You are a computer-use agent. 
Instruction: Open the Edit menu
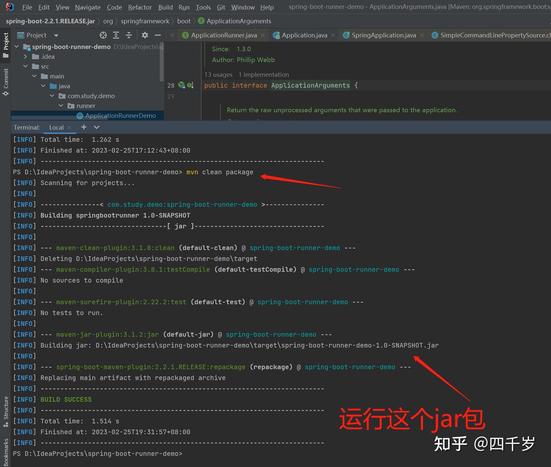click(44, 7)
